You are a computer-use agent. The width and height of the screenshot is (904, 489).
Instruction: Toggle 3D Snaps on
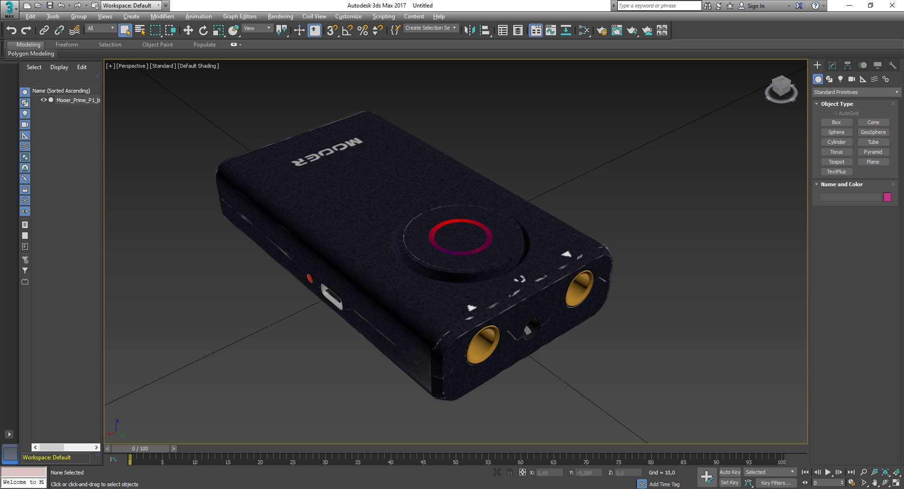[x=332, y=31]
